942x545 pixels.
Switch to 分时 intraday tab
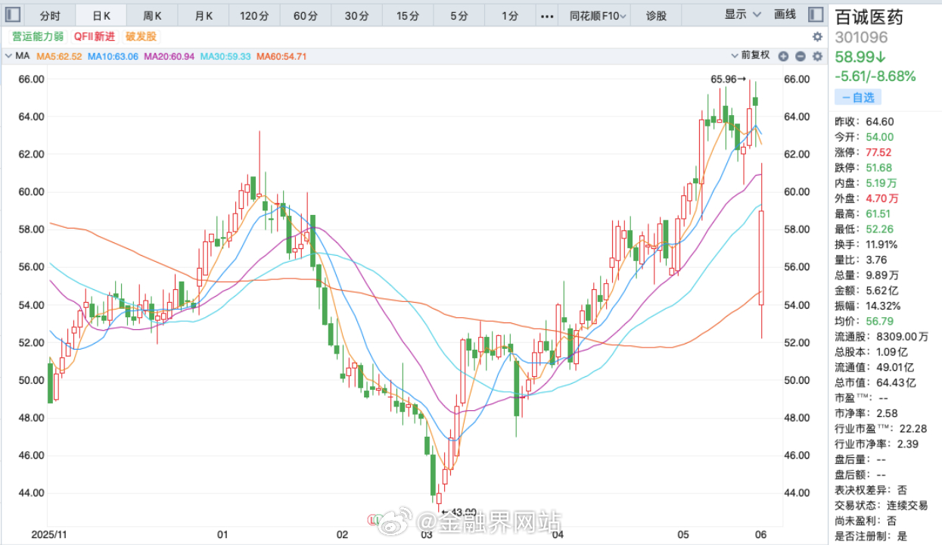tap(49, 15)
